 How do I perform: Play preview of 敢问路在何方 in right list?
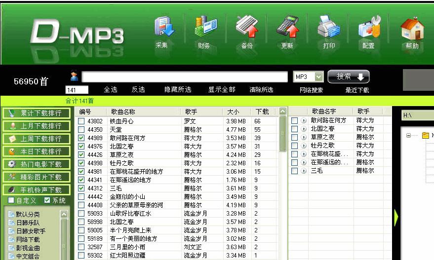coord(304,120)
